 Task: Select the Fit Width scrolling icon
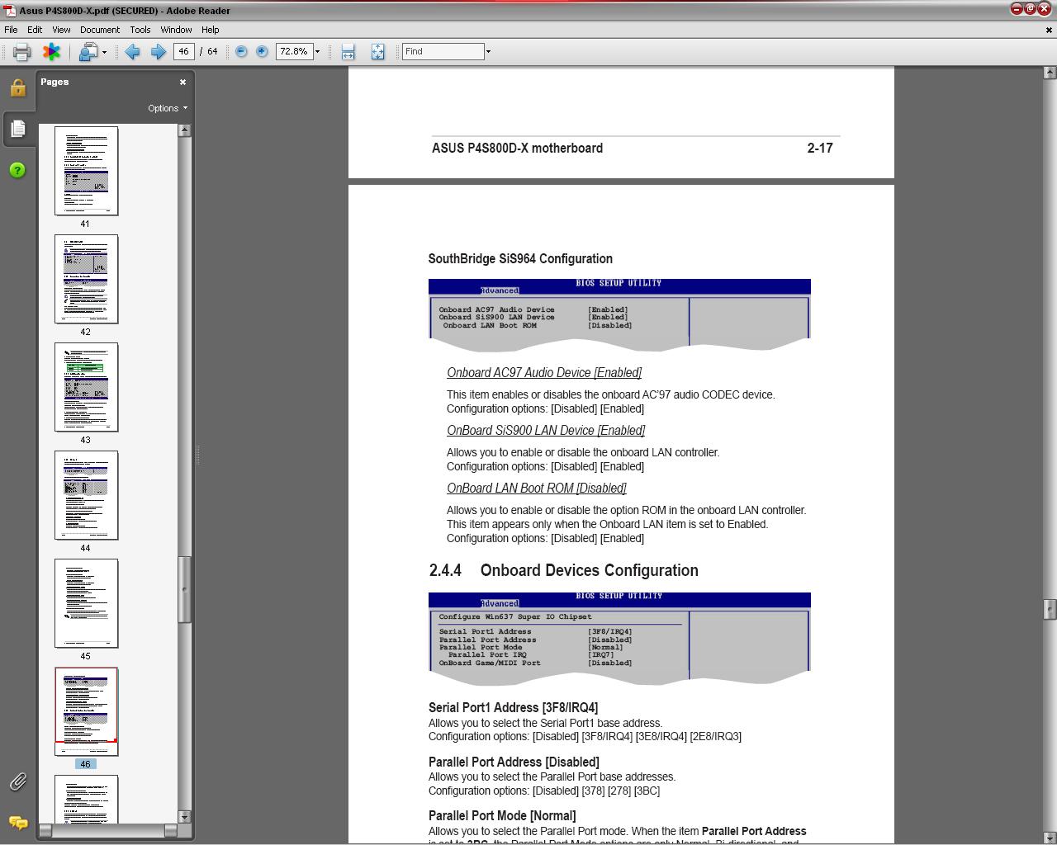348,52
